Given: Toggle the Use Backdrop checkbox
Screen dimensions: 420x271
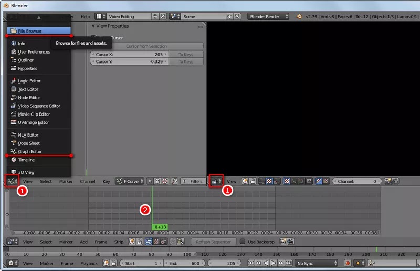Looking at the screenshot, I should click(243, 242).
